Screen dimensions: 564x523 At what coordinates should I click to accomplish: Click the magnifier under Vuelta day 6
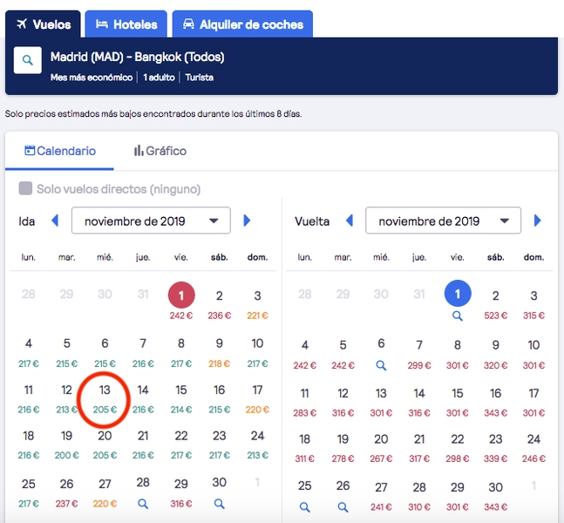(x=381, y=366)
